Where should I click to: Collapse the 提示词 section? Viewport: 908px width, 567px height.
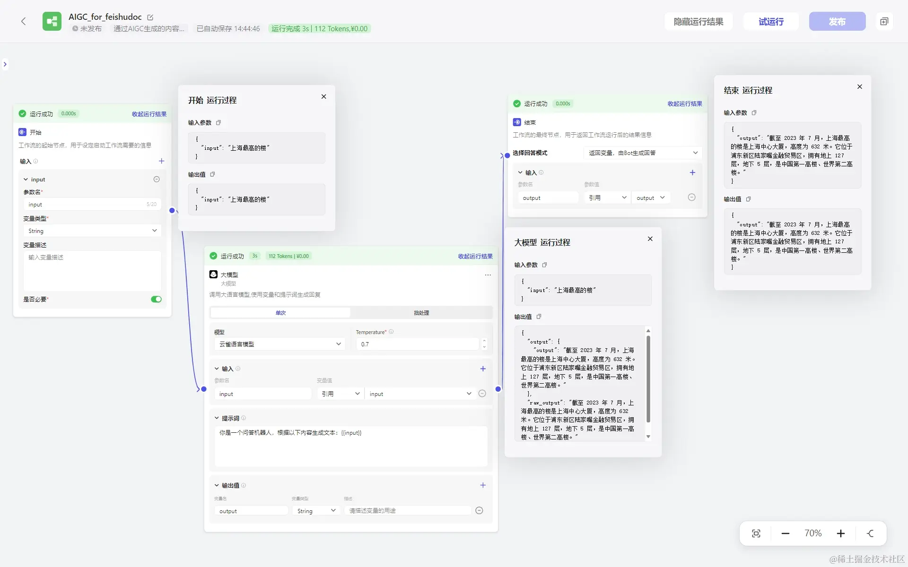click(217, 418)
